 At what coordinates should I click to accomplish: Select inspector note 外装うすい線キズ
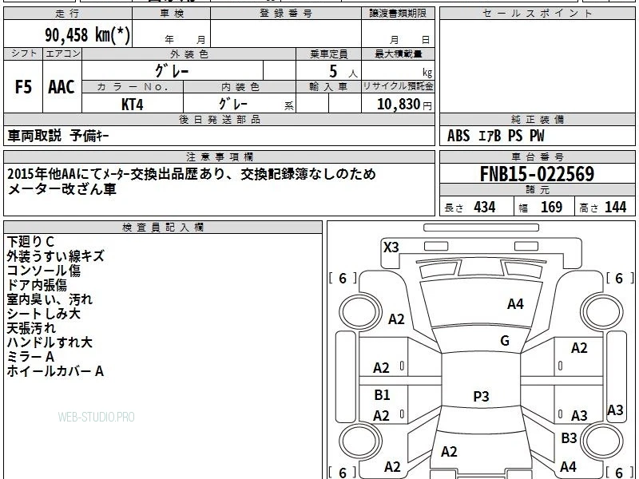[x=56, y=256]
